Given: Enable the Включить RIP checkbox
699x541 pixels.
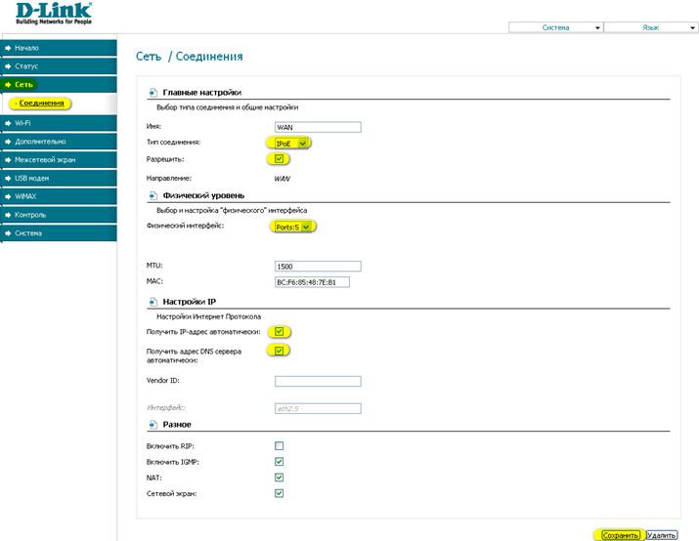Looking at the screenshot, I should tap(280, 445).
